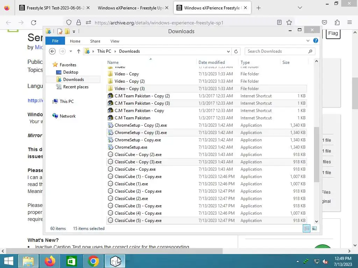
Task: Click ChromeSetup - Copy.exe file name
Action: click(138, 140)
